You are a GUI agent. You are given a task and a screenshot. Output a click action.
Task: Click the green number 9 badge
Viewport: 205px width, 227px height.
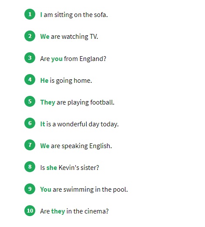[30, 189]
